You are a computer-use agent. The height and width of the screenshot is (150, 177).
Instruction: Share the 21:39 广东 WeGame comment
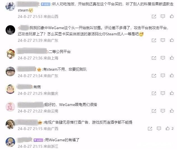pos(154,40)
